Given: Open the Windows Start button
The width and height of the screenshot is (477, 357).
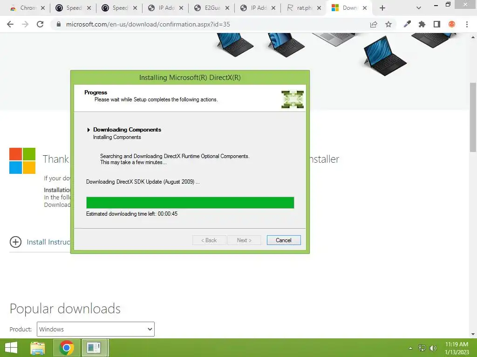Looking at the screenshot, I should 11,348.
